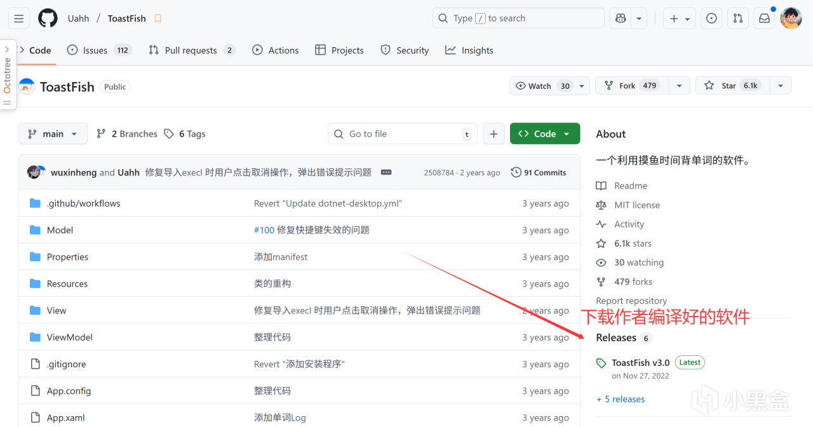Open the + 5 releases link
The height and width of the screenshot is (427, 813).
621,398
